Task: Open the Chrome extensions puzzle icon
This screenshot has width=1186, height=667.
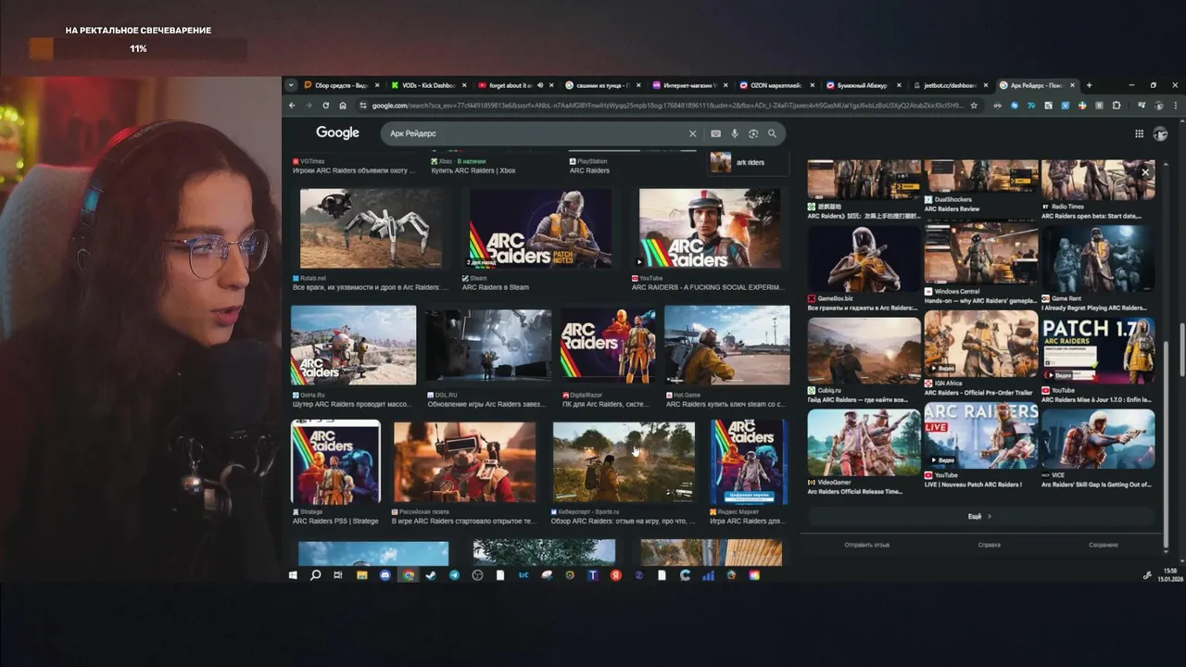Action: pyautogui.click(x=1117, y=106)
